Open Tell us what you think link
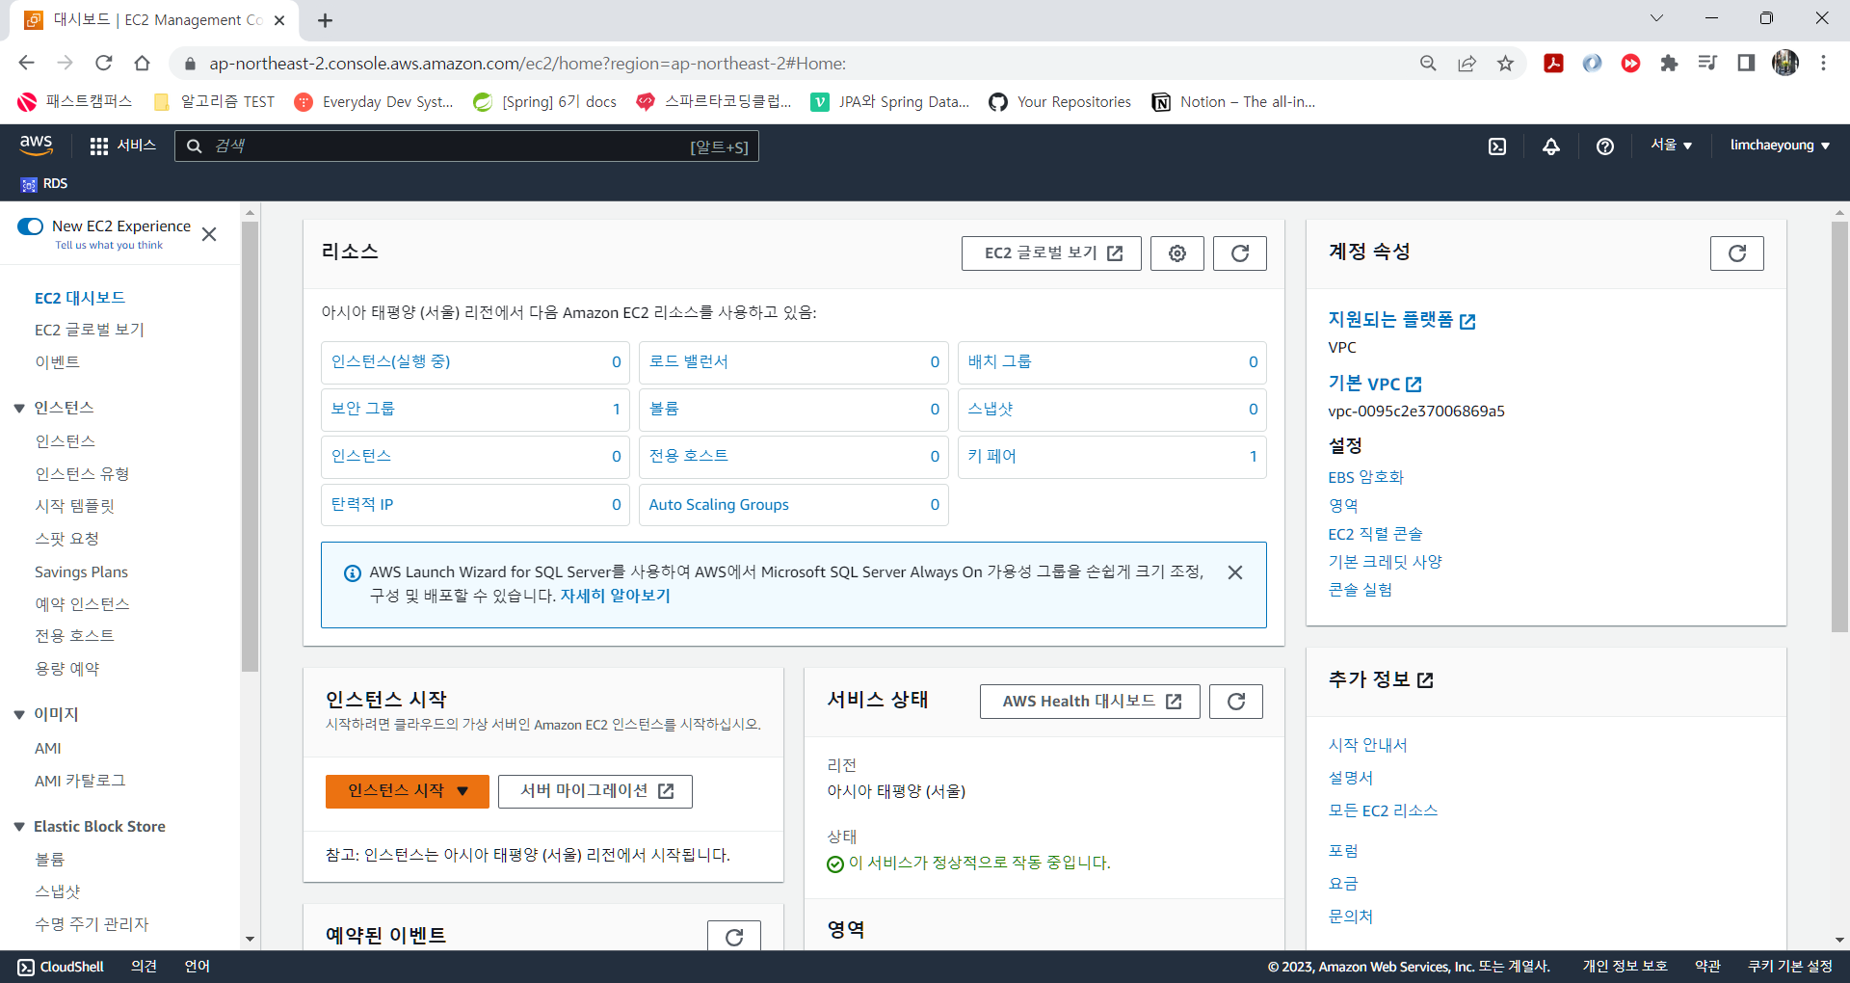The height and width of the screenshot is (983, 1850). tap(109, 245)
